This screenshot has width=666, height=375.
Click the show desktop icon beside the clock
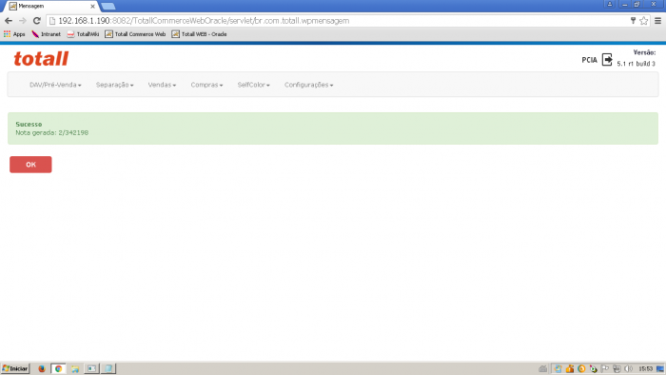[x=660, y=368]
